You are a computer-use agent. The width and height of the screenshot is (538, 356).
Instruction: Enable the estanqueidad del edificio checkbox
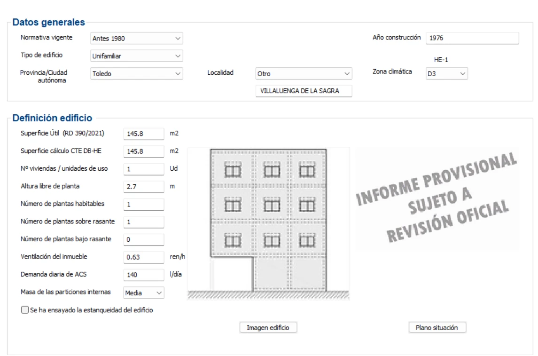pos(25,309)
